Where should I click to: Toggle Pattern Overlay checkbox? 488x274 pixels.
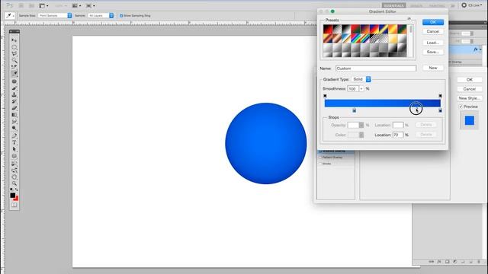(x=320, y=158)
